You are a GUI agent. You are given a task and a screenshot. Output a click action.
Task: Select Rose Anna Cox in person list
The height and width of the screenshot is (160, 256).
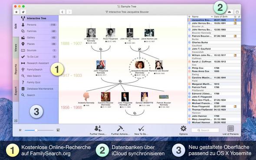tap(214, 71)
